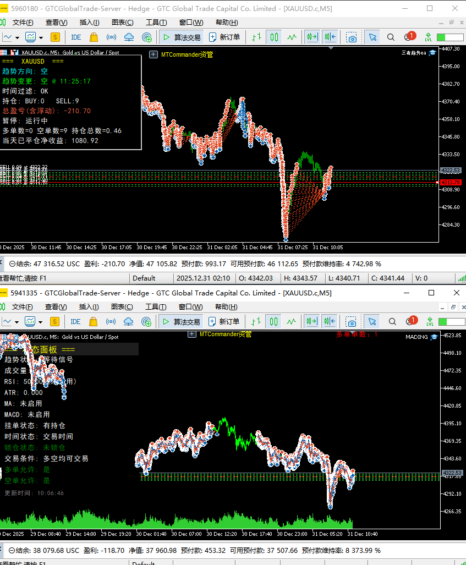Open the 文件(F) menu in the top window
The image size is (466, 565).
pos(23,23)
